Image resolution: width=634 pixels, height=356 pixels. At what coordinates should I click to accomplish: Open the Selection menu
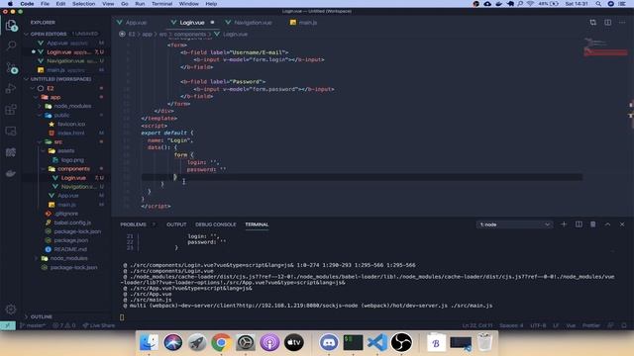click(83, 4)
